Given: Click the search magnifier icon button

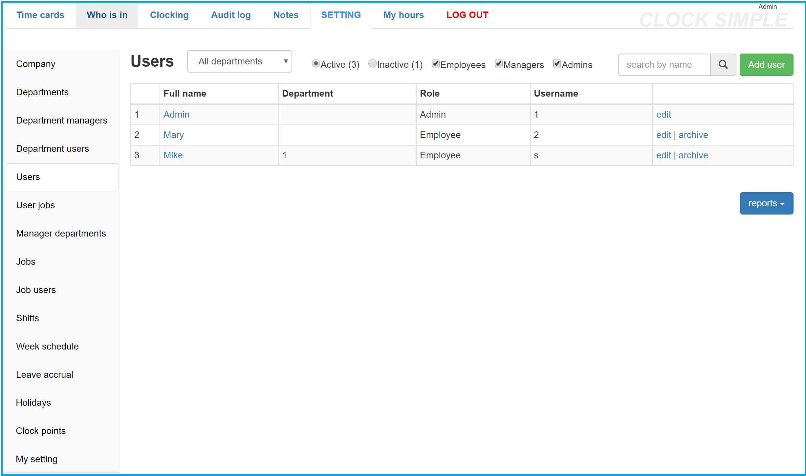Looking at the screenshot, I should pos(723,65).
